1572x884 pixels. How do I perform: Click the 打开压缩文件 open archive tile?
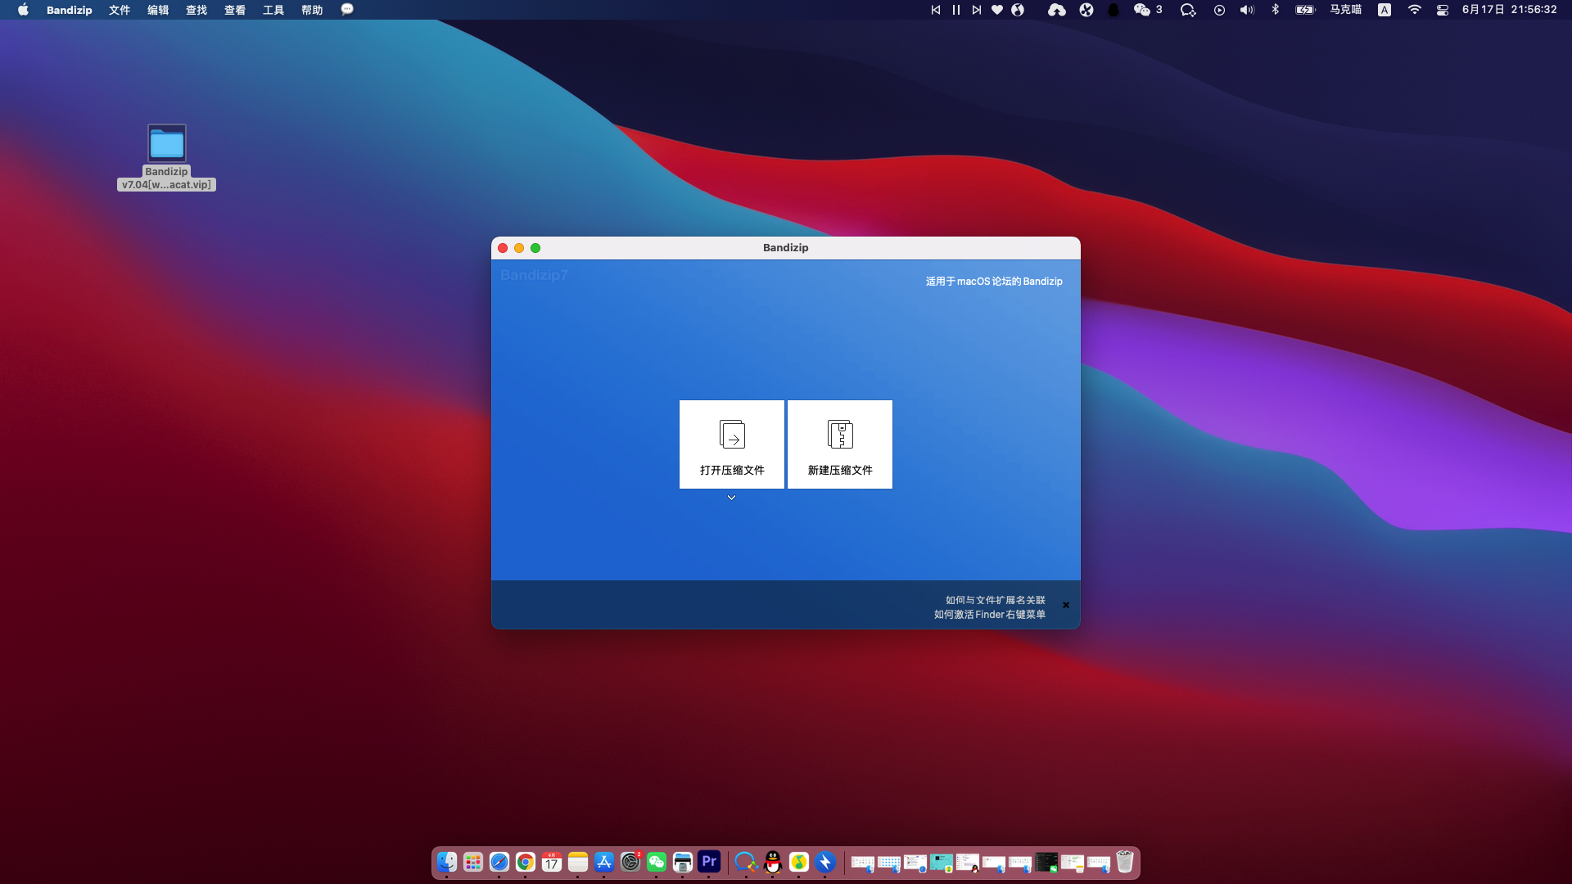click(731, 444)
